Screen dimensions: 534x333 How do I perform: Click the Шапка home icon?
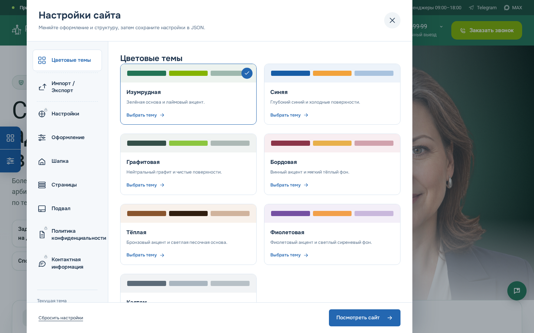coord(42,161)
